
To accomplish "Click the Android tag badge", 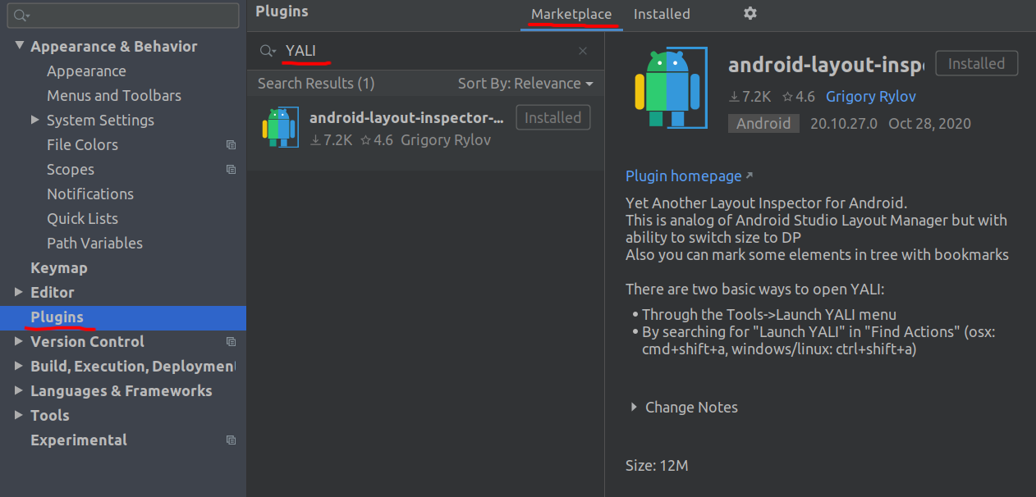I will click(x=763, y=124).
